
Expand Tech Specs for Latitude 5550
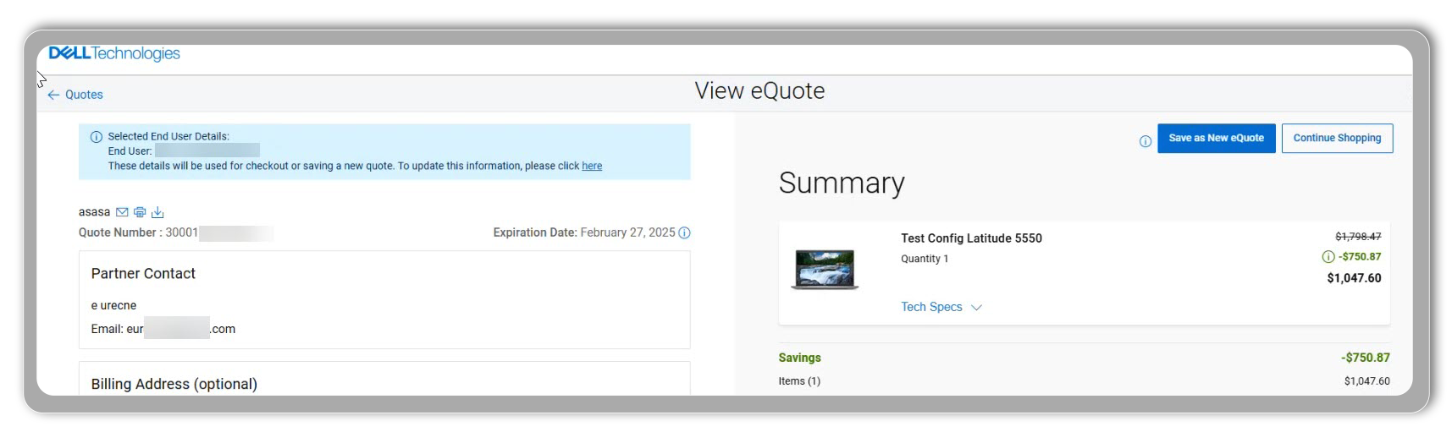[x=931, y=307]
